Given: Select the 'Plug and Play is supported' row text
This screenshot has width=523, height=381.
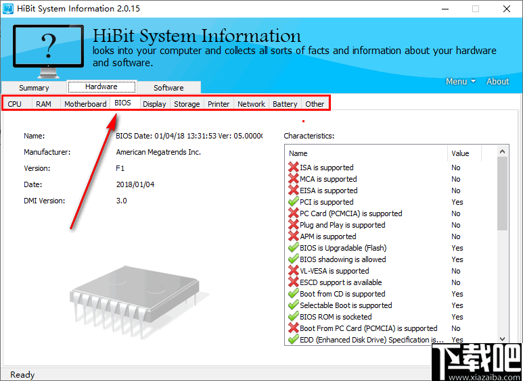Looking at the screenshot, I should click(342, 225).
